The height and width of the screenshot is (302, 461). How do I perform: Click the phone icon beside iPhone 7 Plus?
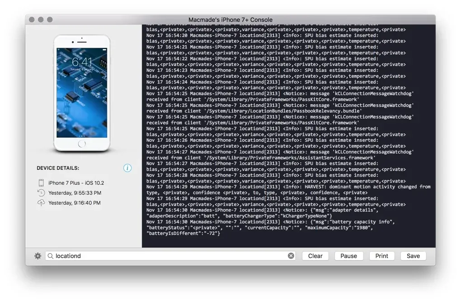pyautogui.click(x=42, y=183)
